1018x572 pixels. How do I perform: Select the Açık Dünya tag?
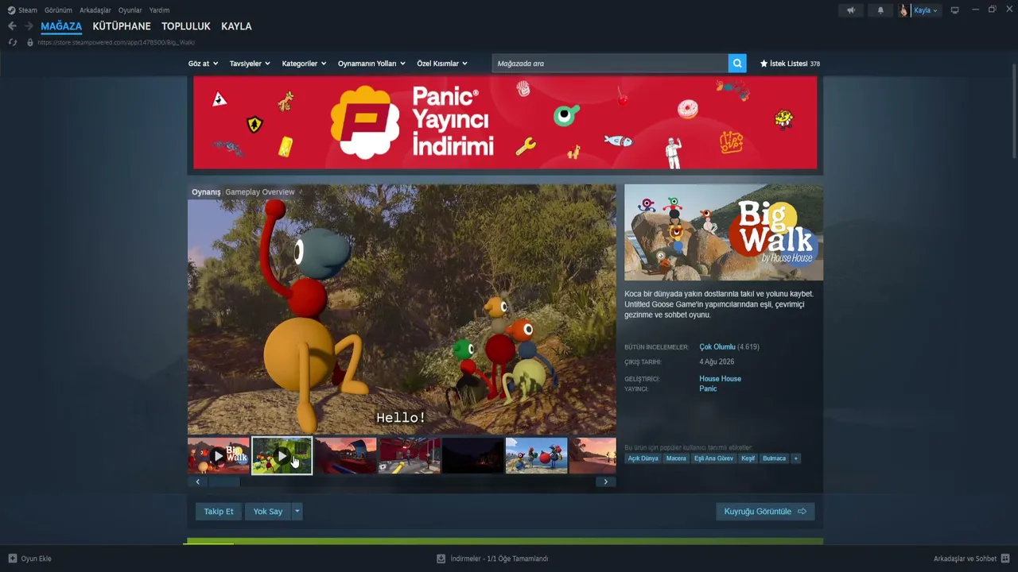[x=643, y=458]
